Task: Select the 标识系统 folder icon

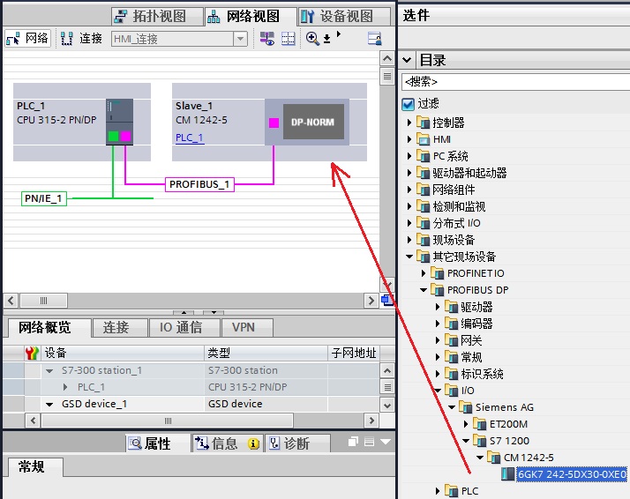Action: [451, 374]
